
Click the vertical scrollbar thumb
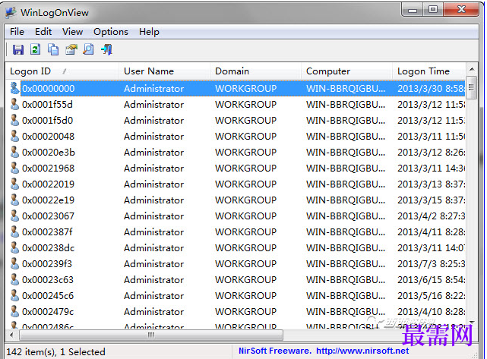(x=472, y=87)
